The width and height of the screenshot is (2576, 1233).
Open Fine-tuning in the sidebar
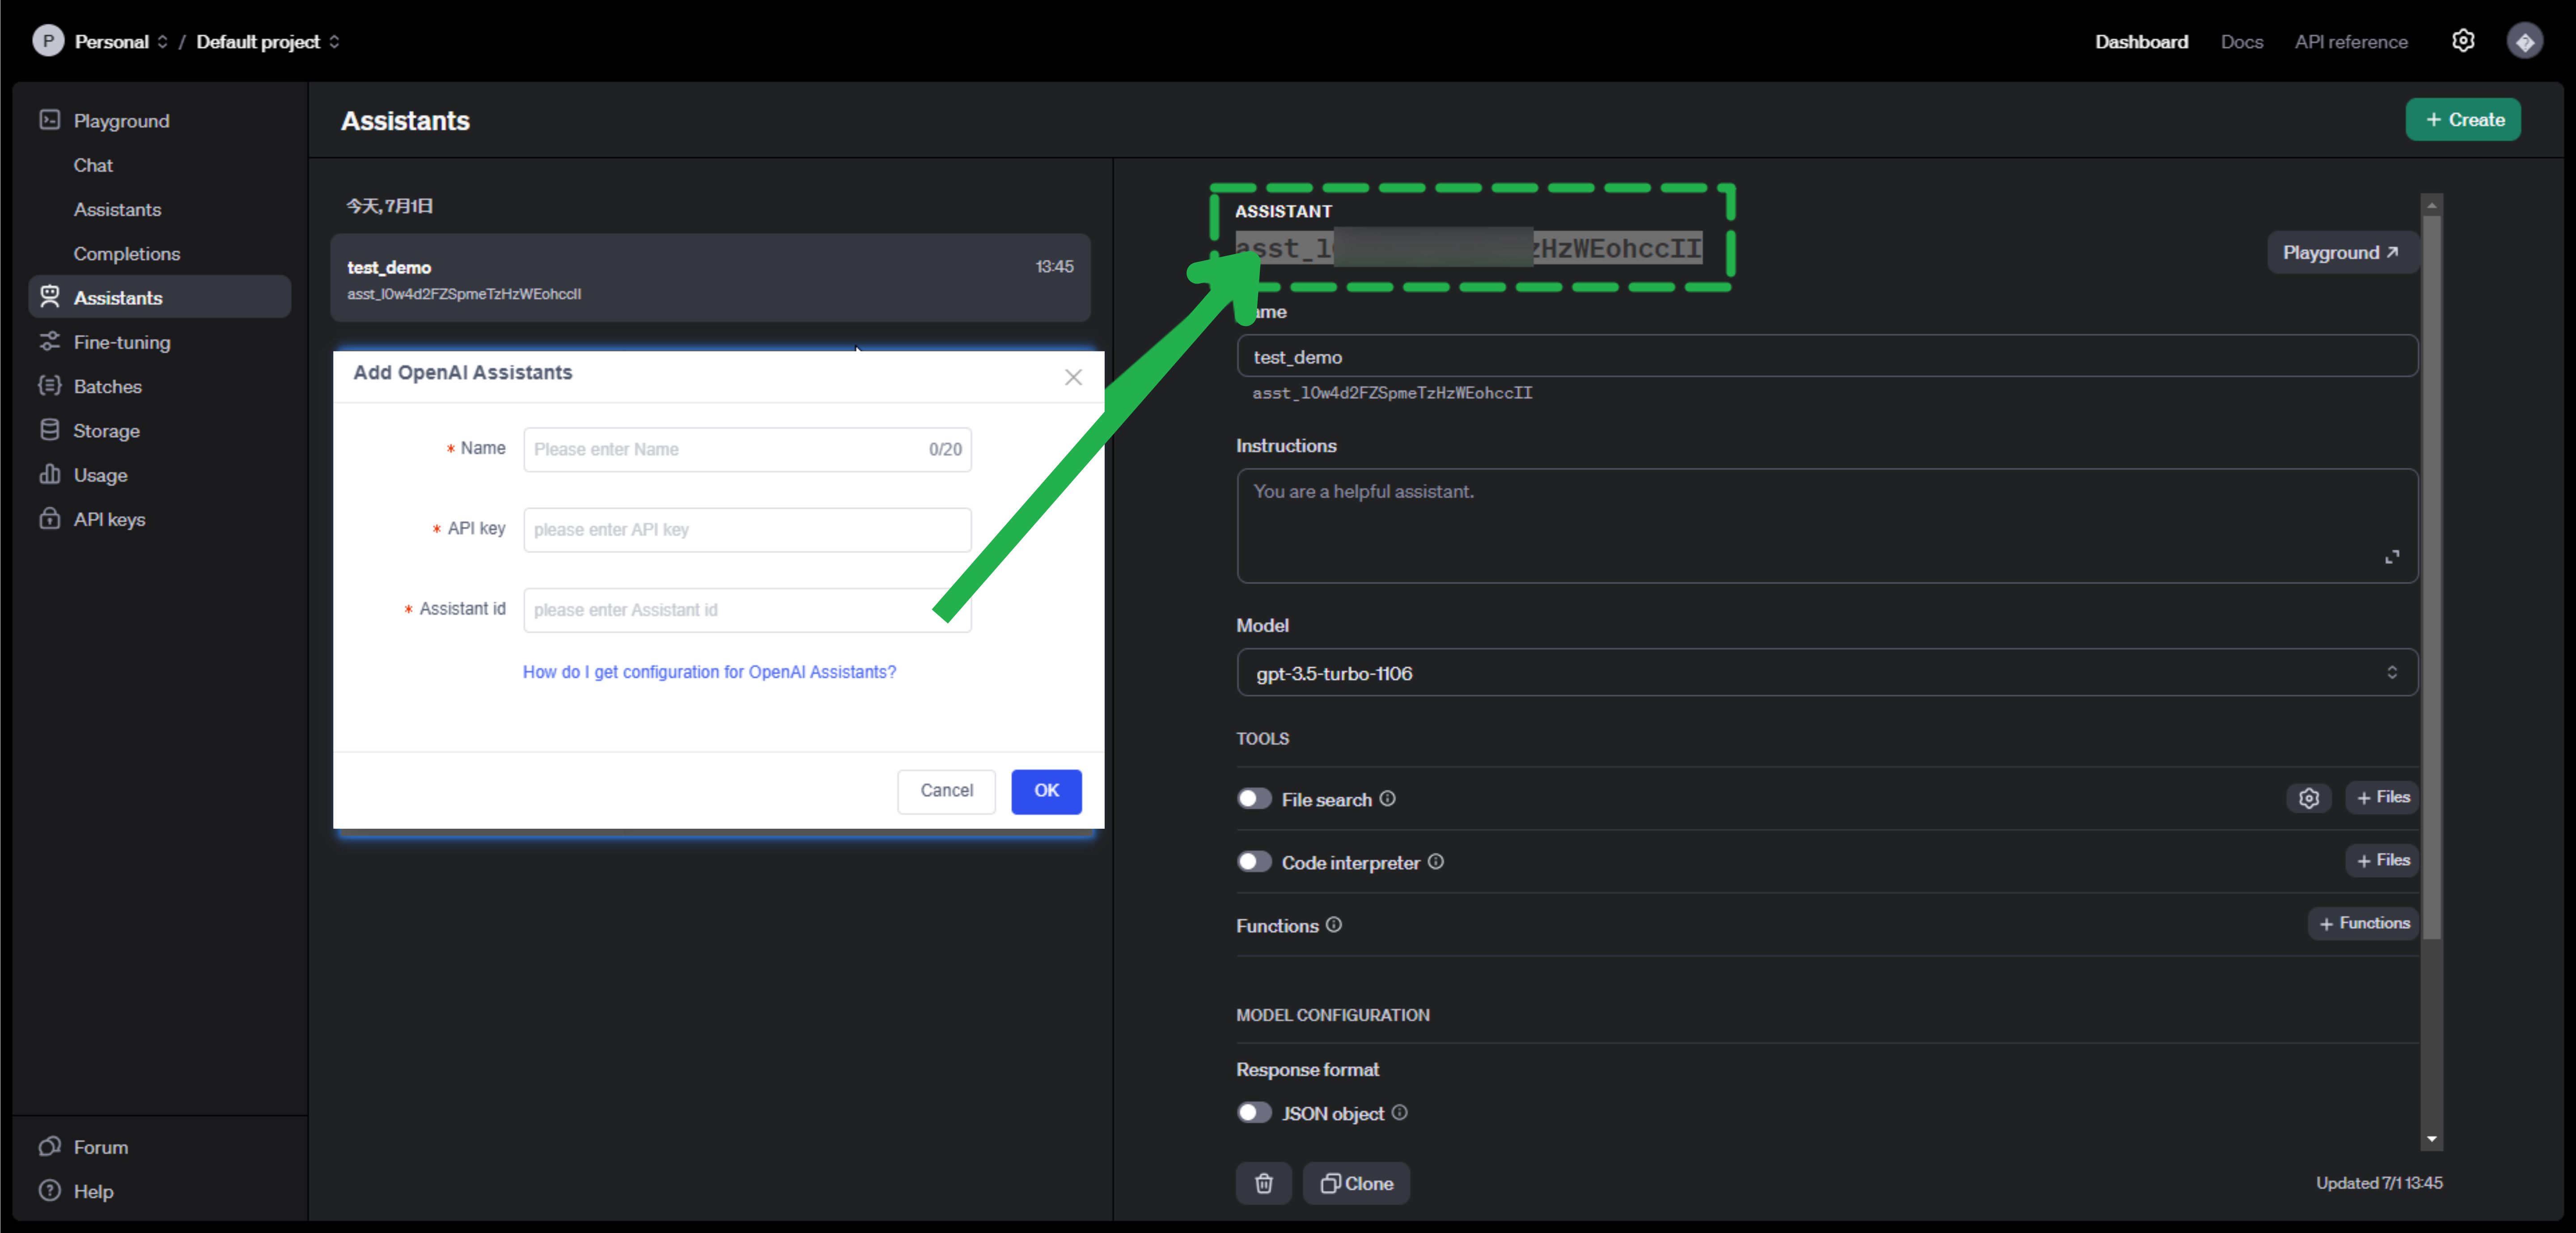(x=121, y=342)
